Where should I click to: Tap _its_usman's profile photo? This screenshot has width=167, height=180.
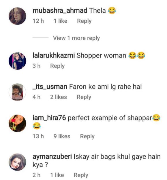[17, 92]
